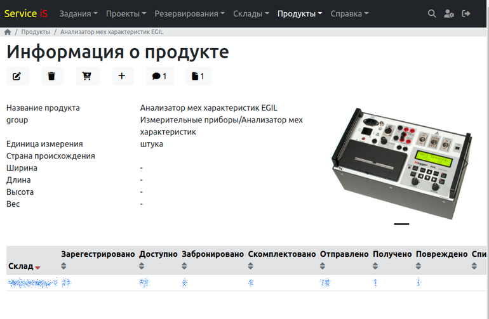
Task: Click the search magnifier icon
Action: coord(432,14)
